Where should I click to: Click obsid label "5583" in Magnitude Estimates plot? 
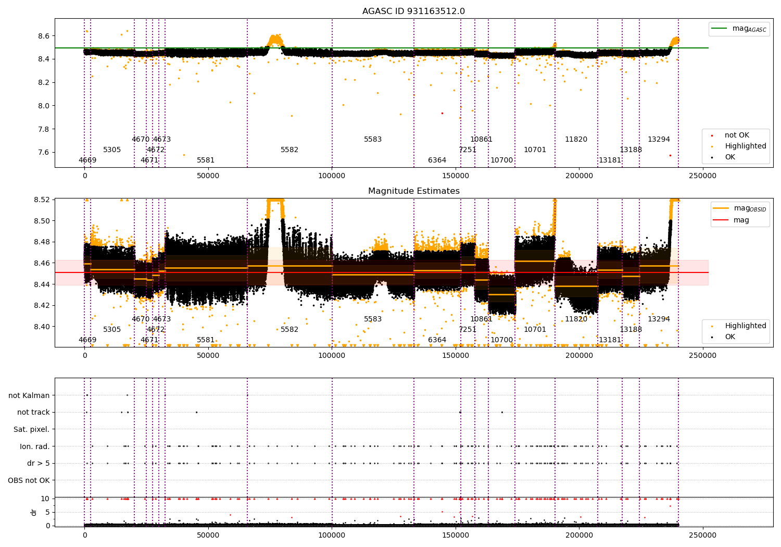[373, 319]
